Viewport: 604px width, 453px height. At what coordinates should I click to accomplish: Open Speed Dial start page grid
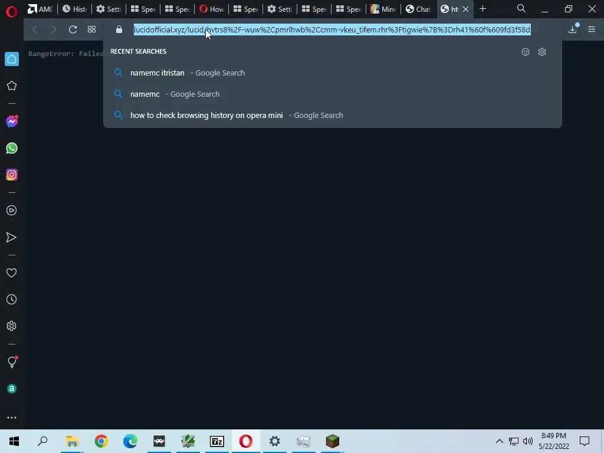point(91,29)
